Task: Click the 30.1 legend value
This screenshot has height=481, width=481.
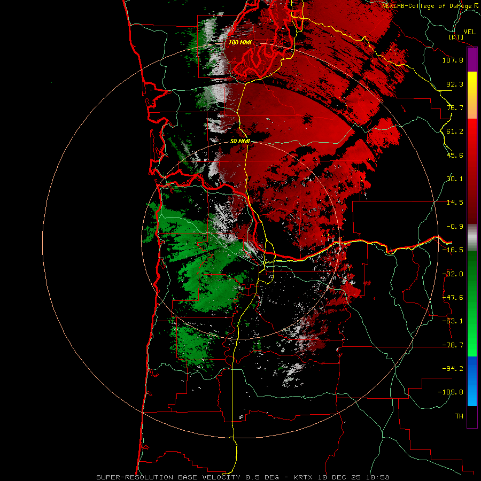Action: [x=455, y=179]
